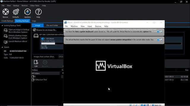Open the Other Tasks menu
Viewport: 190px width, 106px height.
coord(35,6)
